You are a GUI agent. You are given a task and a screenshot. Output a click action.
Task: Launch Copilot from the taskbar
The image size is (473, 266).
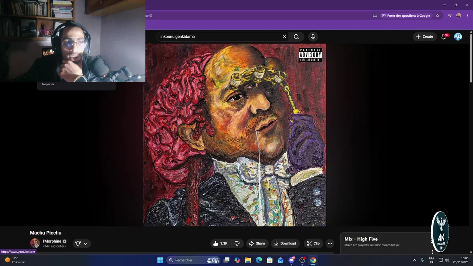click(x=237, y=260)
